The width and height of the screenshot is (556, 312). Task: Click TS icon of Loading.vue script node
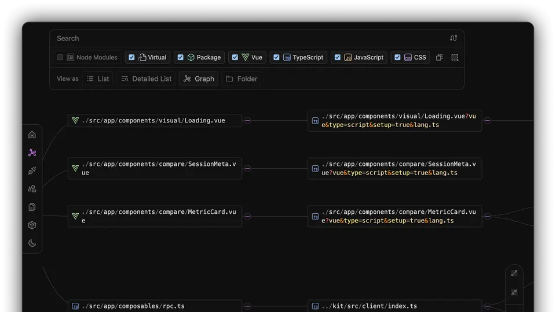(x=315, y=121)
